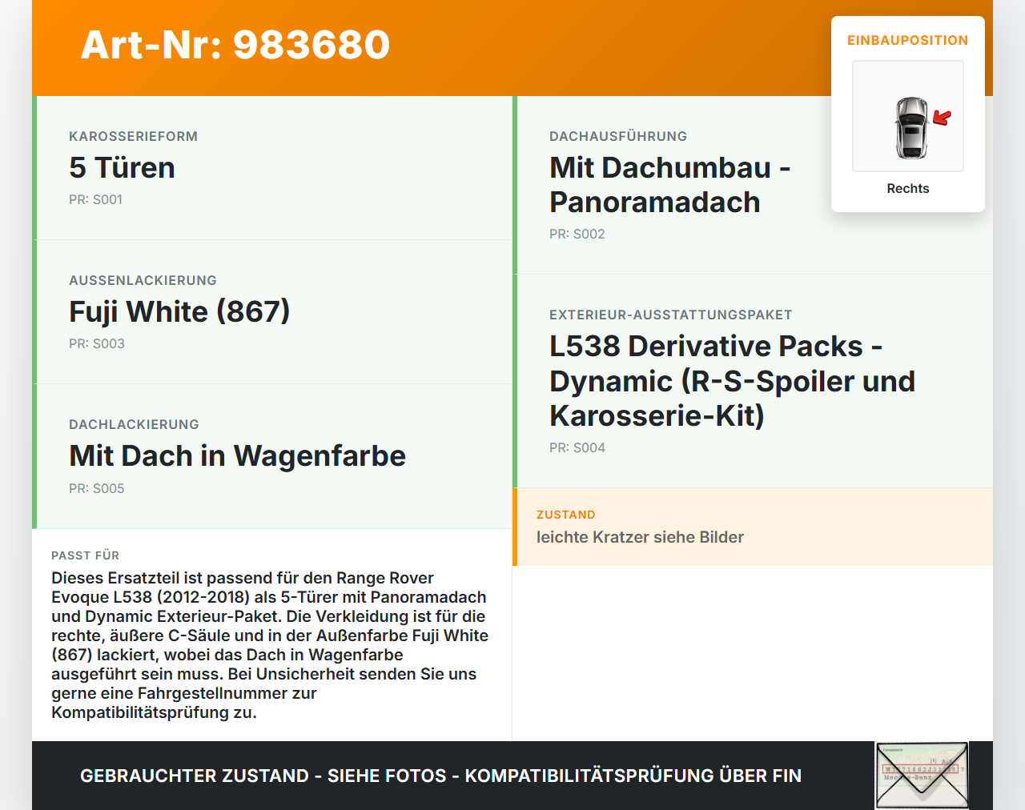
Task: Click the L538 Derivative Packs heading
Action: [731, 381]
